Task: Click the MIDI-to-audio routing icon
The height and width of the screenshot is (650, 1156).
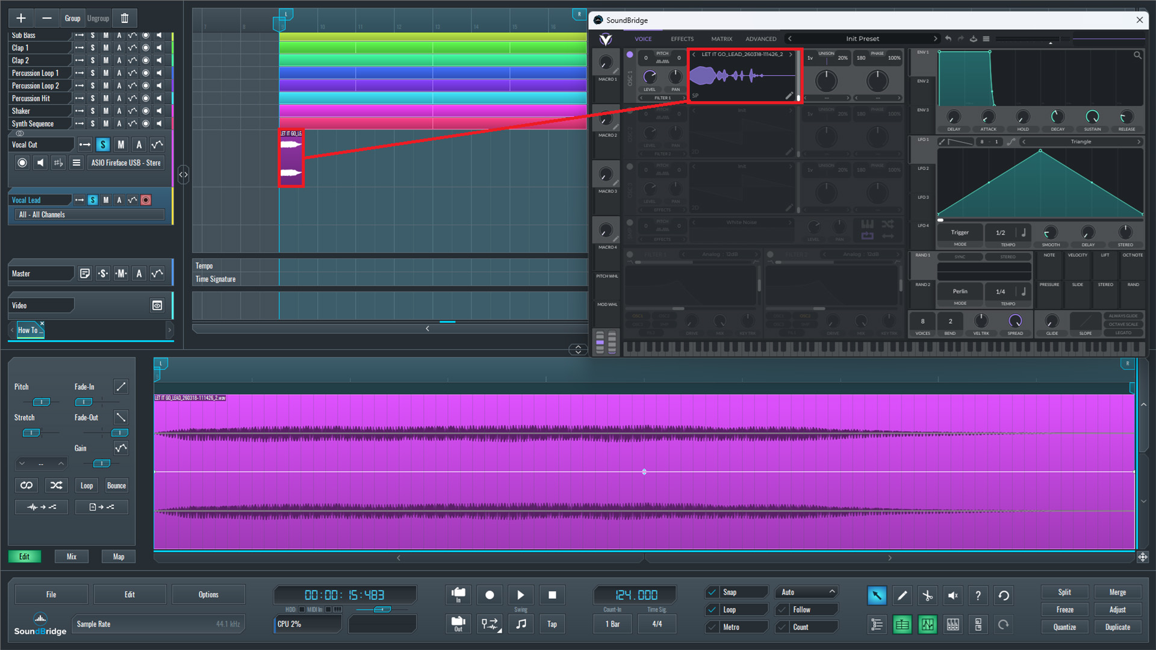Action: click(x=489, y=624)
